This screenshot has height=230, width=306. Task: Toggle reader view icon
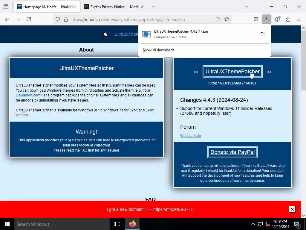click(x=218, y=19)
